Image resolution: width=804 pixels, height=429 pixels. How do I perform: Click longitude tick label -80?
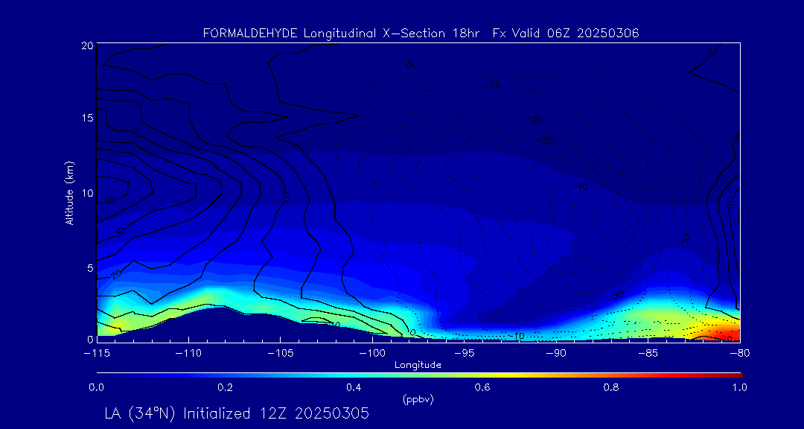(x=739, y=353)
